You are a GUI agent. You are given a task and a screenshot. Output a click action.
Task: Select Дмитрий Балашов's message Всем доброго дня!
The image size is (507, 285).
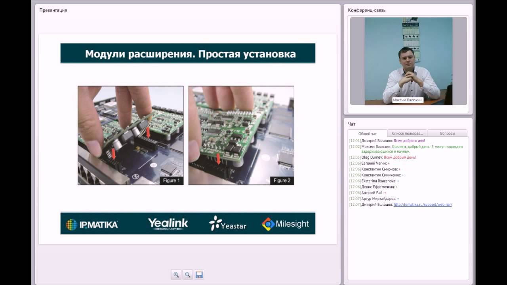tap(387, 141)
